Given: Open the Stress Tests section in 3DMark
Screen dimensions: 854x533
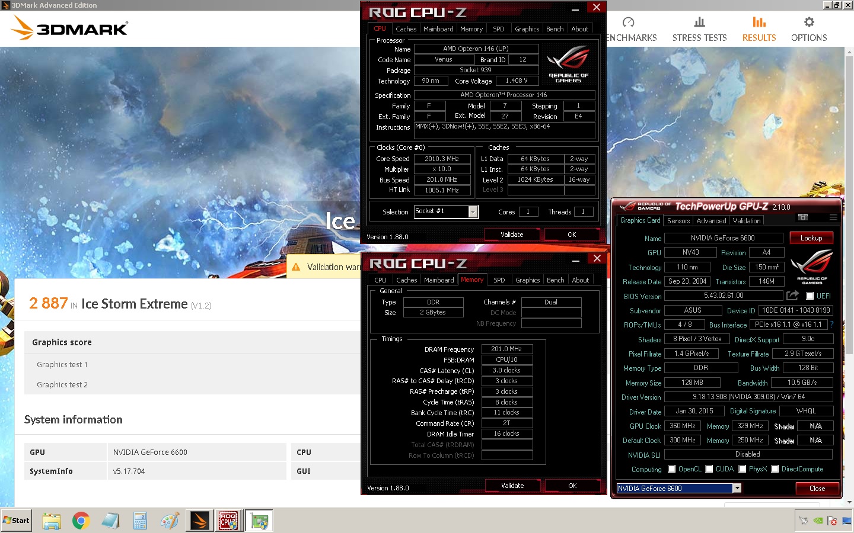Looking at the screenshot, I should click(x=699, y=30).
